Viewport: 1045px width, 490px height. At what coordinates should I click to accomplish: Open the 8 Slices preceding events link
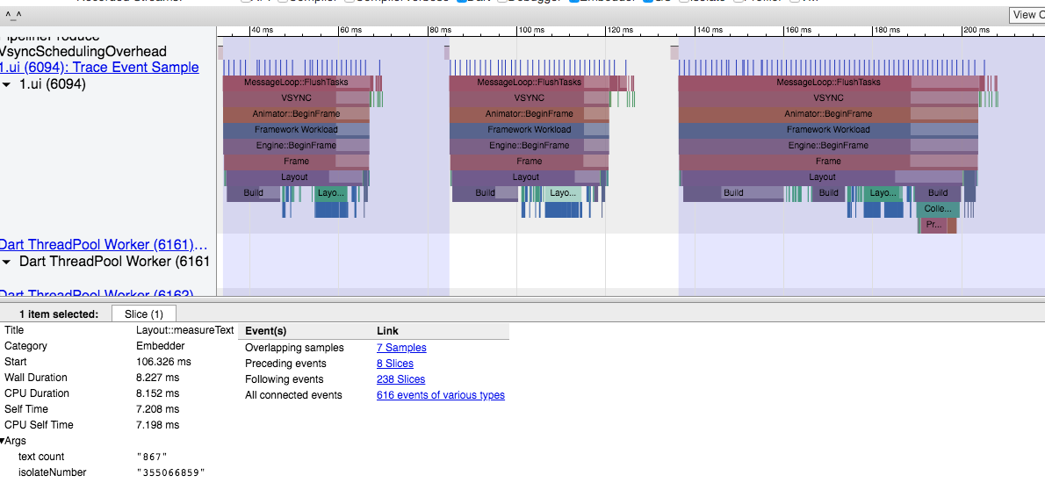[394, 364]
